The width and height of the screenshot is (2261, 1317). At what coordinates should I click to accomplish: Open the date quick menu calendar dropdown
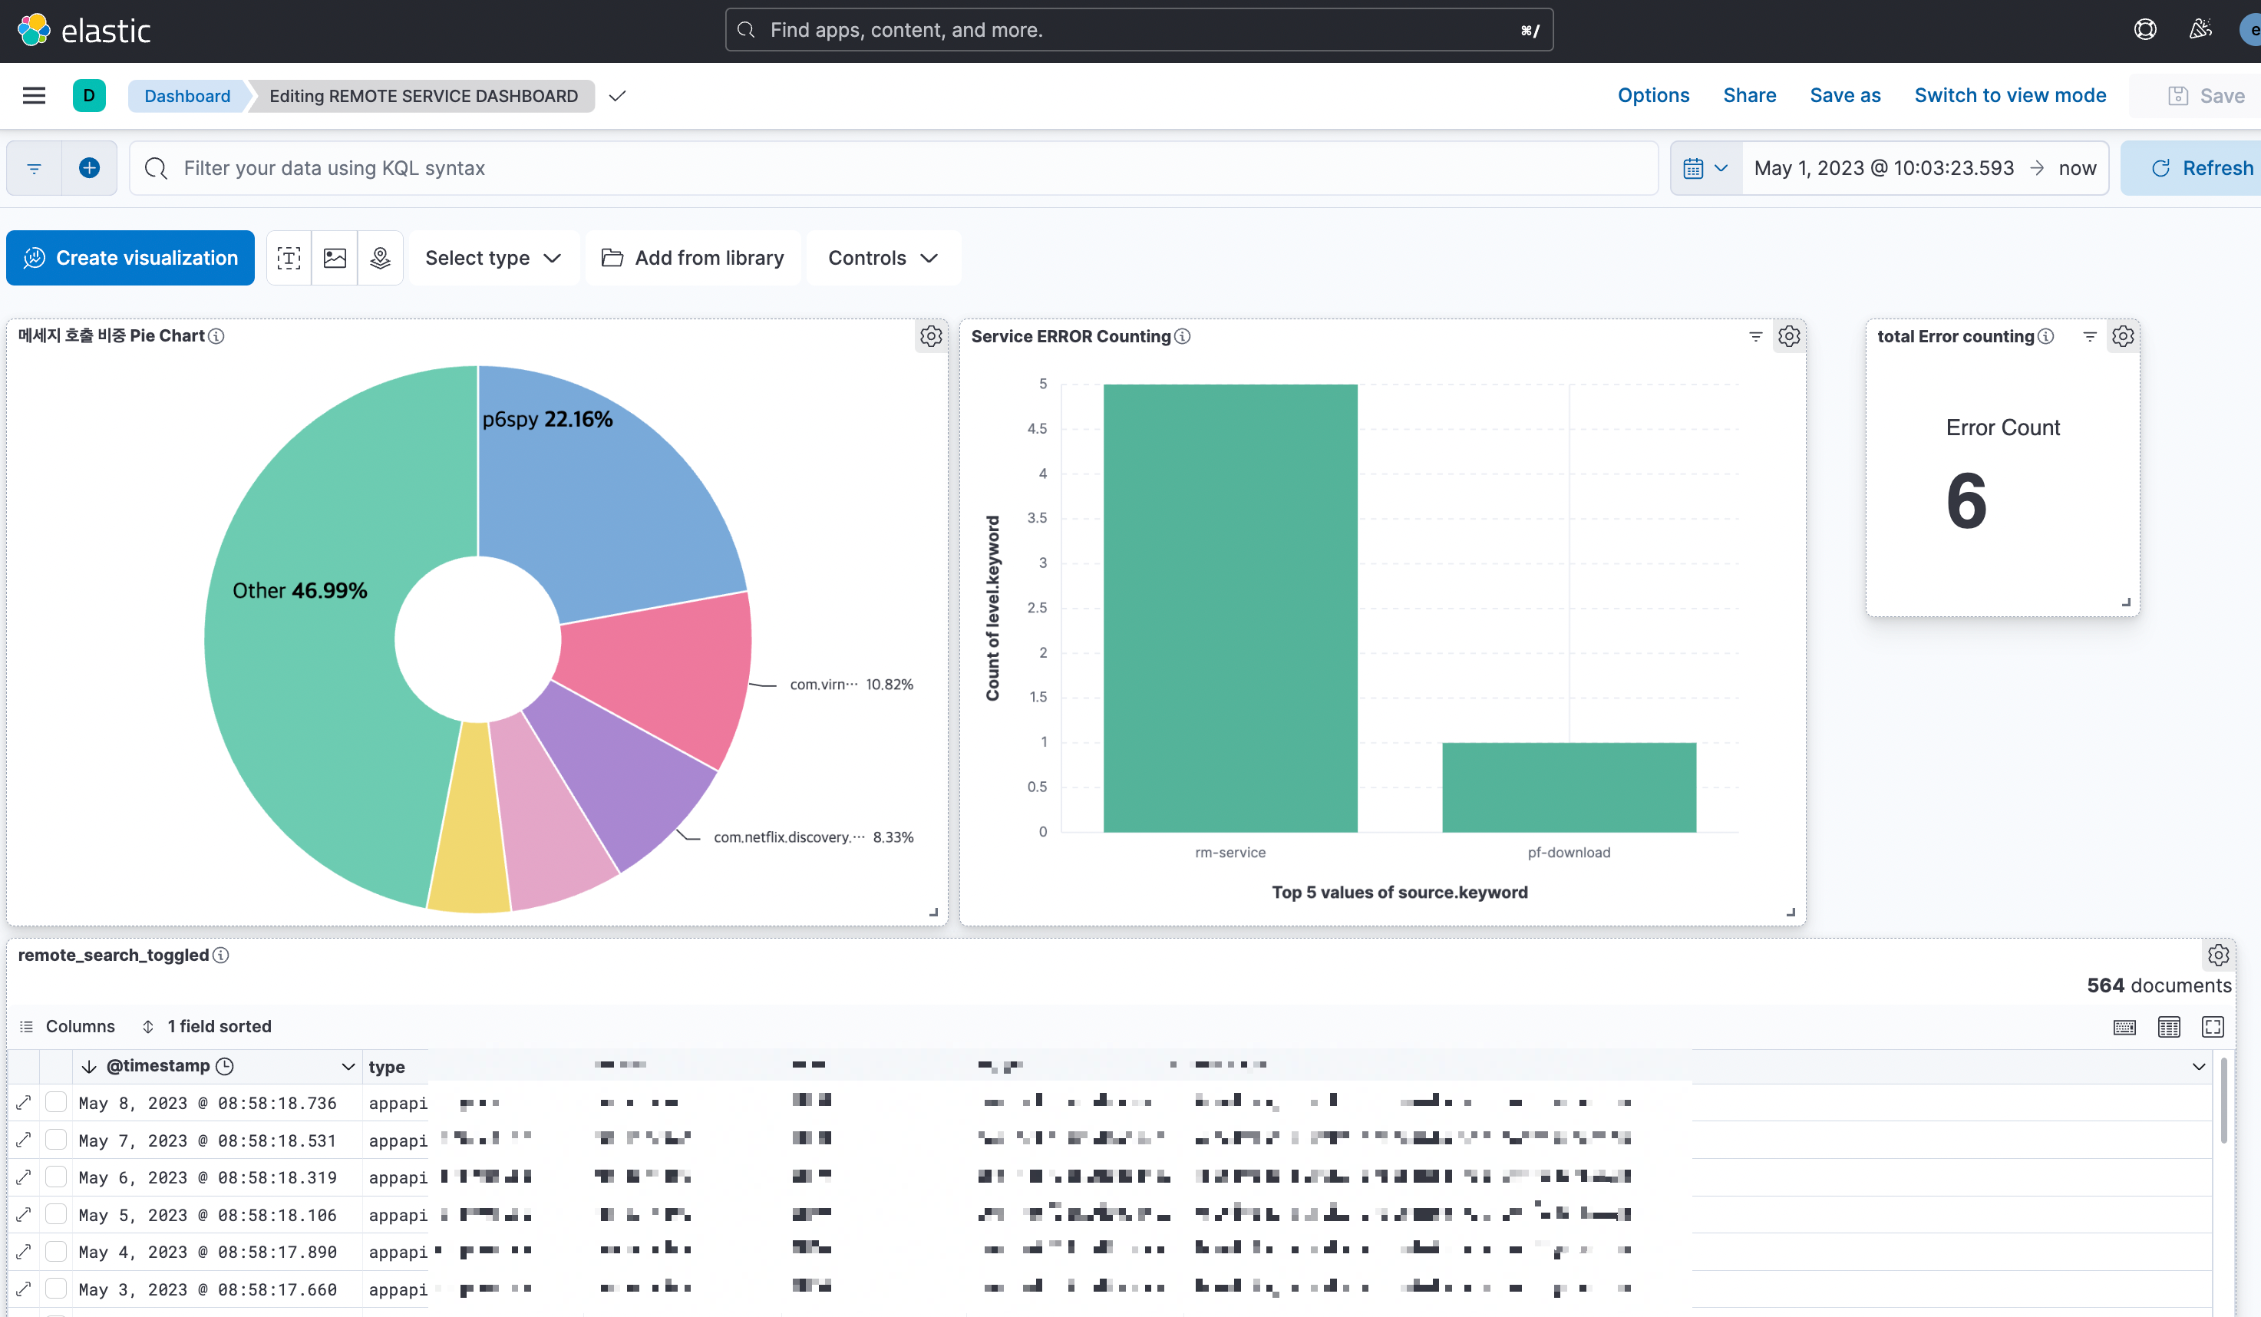[1705, 168]
